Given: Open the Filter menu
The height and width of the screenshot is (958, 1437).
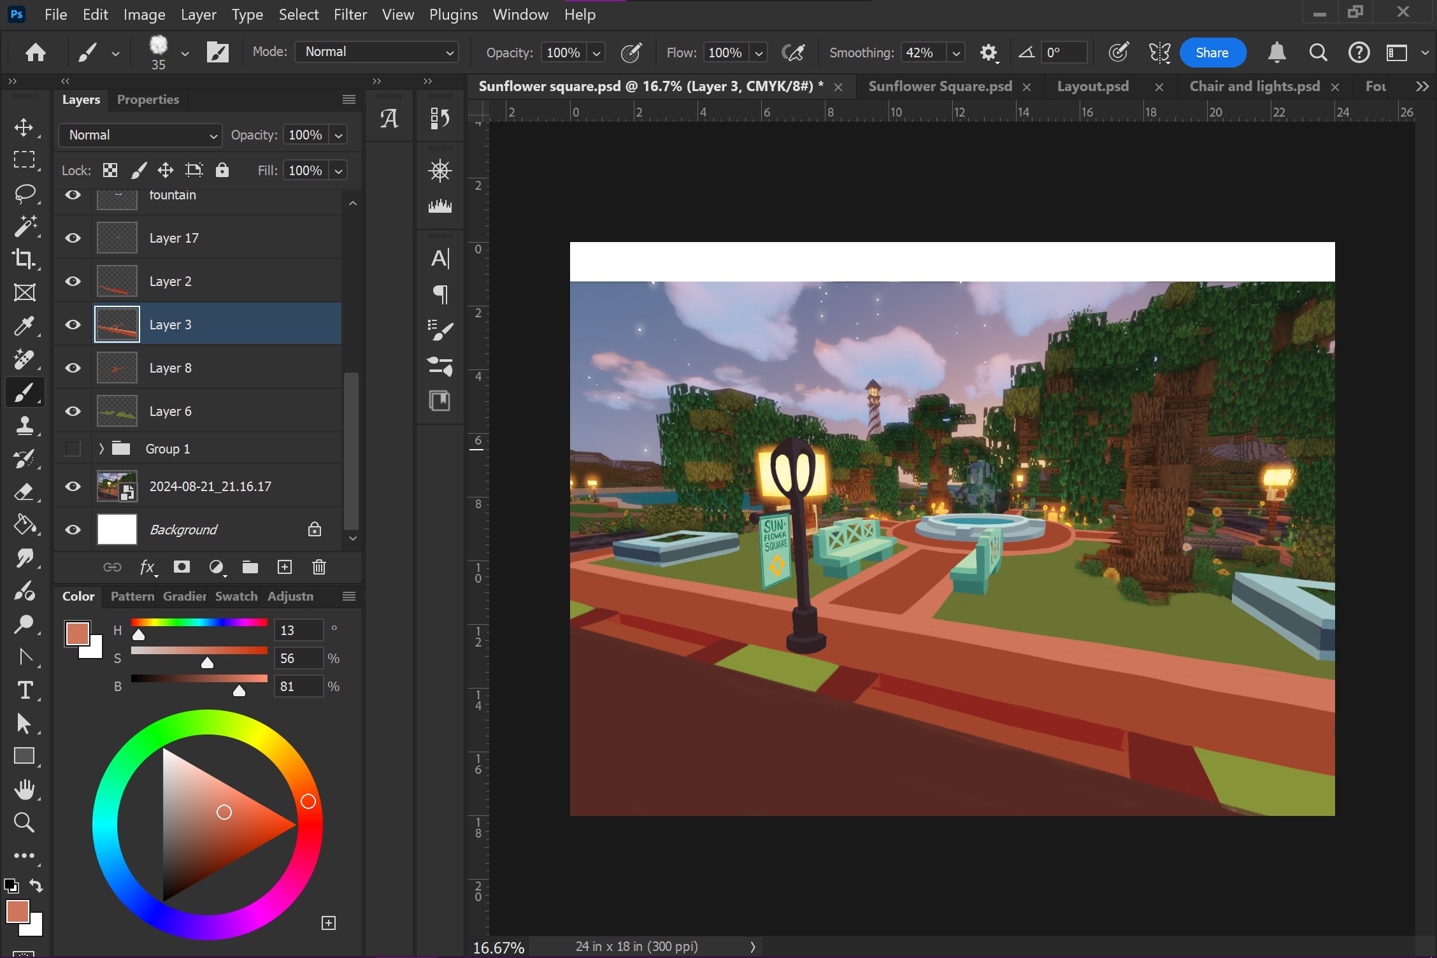Looking at the screenshot, I should [x=350, y=14].
